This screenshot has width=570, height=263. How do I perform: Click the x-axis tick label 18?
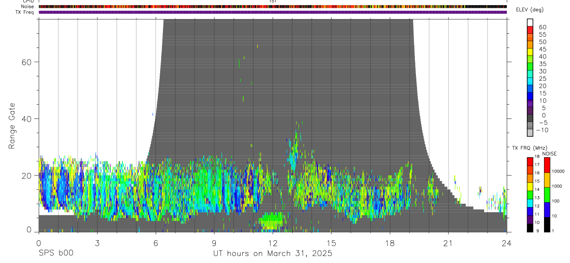coord(390,244)
